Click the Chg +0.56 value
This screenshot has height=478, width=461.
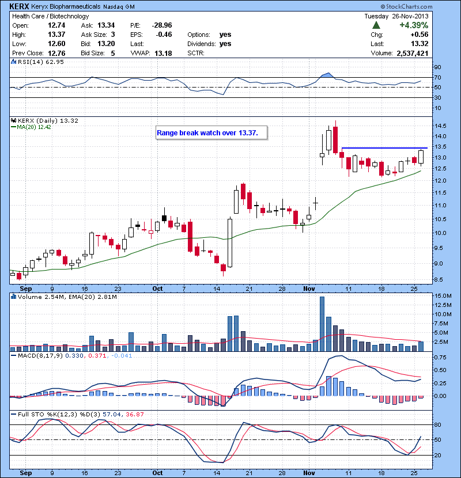pyautogui.click(x=420, y=35)
